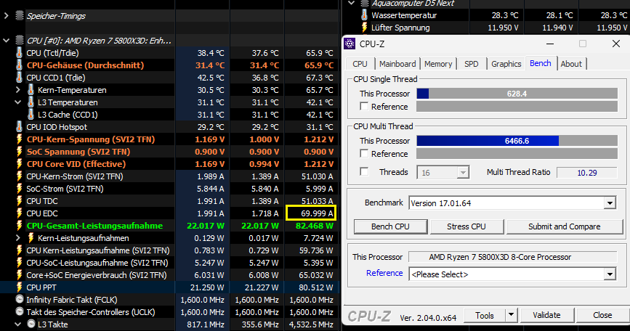Screen dimensions: 630x331
Task: Click lightning icon of CPU Core VID (Effective)
Action: tap(19, 164)
